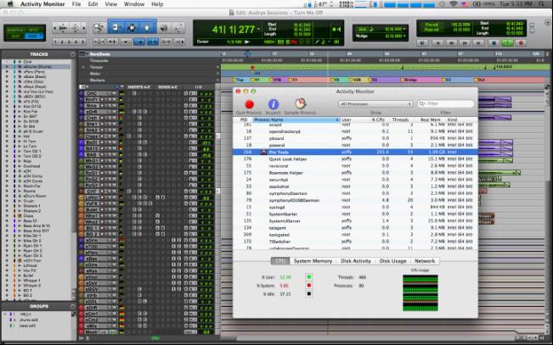Open the main counter format dropdown arrow
The height and width of the screenshot is (345, 553).
pyautogui.click(x=259, y=30)
